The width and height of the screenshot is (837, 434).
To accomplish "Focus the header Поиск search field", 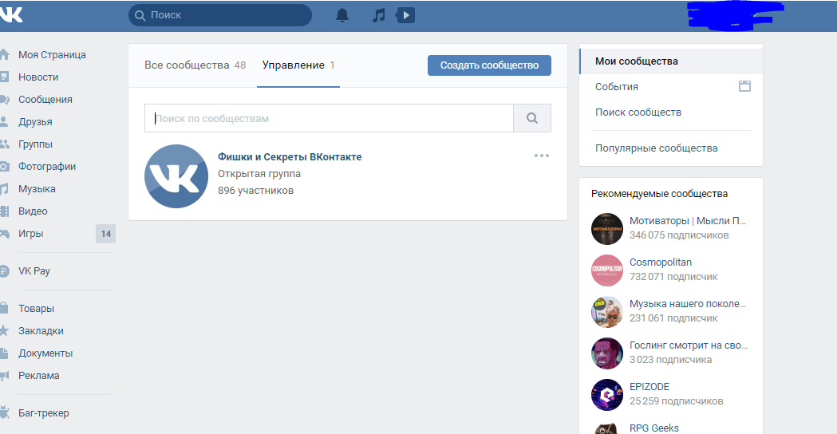I will 220,15.
